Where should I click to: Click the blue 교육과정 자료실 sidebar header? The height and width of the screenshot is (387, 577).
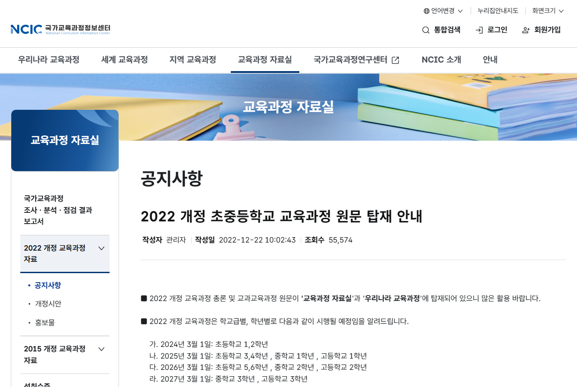(65, 140)
